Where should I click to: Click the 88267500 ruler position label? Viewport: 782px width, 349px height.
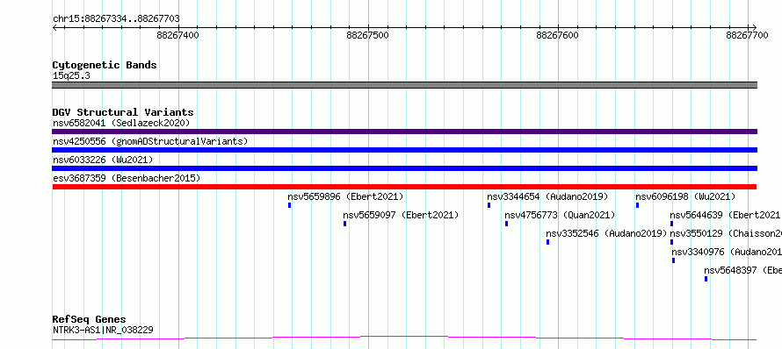tap(367, 35)
